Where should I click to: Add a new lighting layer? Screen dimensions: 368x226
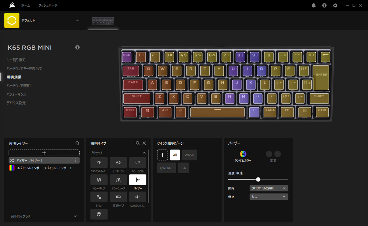[44, 153]
